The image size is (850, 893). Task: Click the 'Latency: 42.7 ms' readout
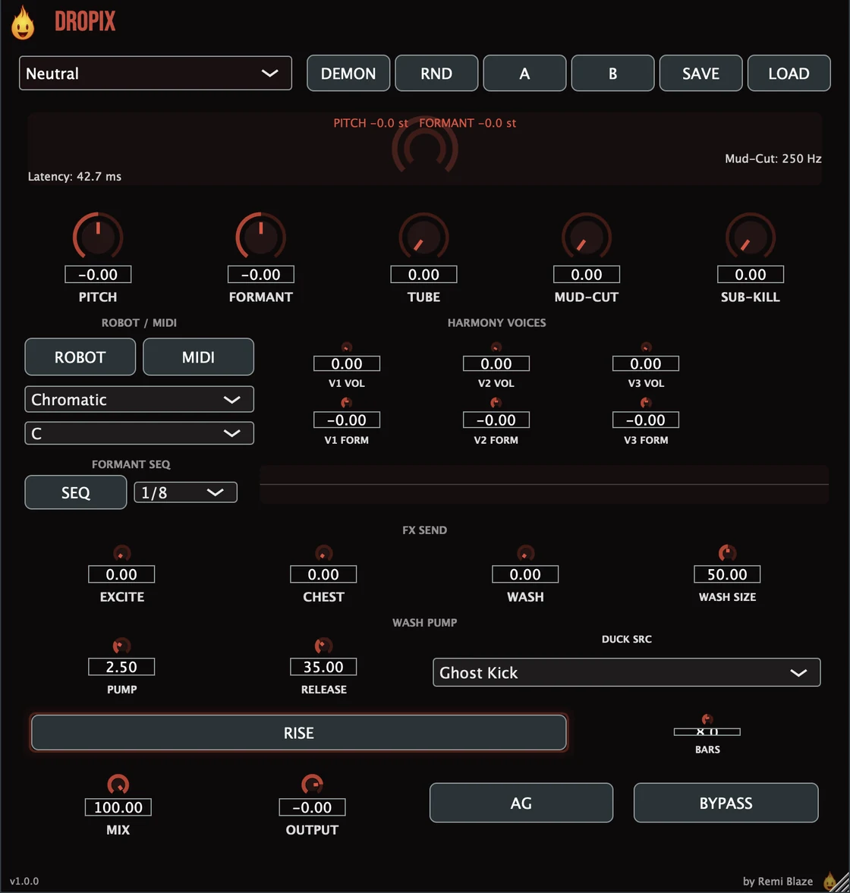[x=74, y=177]
